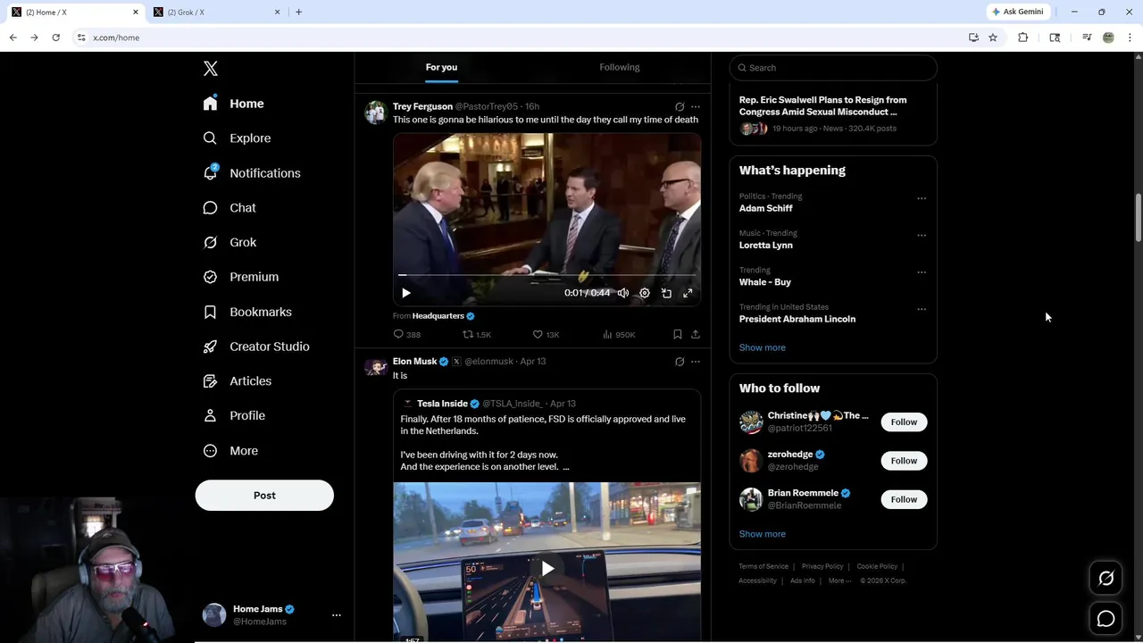Open account menu beside Home Jams
This screenshot has width=1143, height=643.
(337, 615)
